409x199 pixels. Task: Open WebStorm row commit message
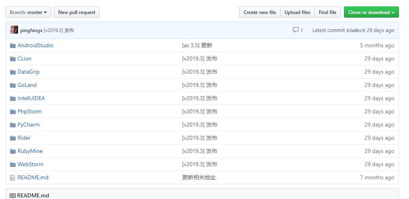point(199,165)
